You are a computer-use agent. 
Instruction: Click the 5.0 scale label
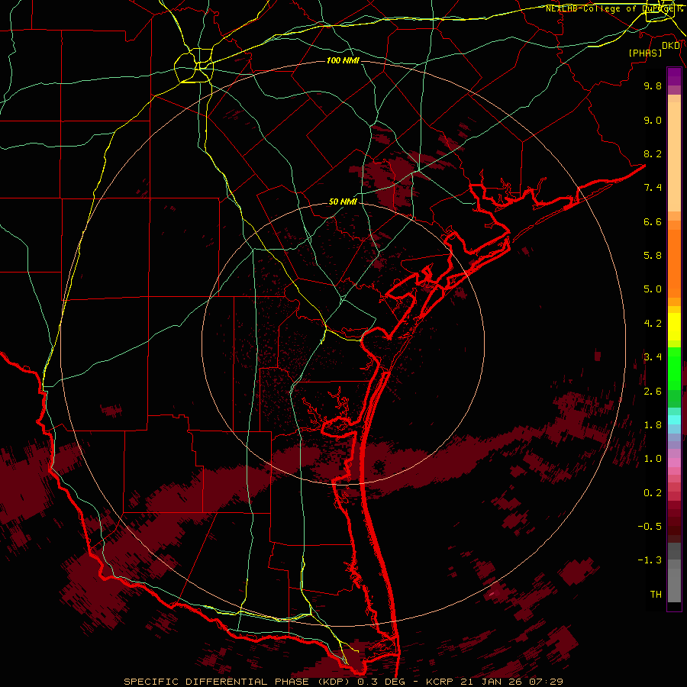[653, 289]
